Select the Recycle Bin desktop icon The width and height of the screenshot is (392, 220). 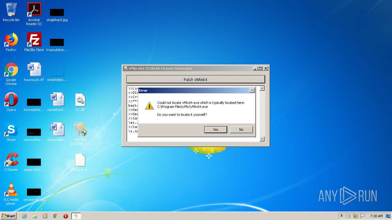pyautogui.click(x=11, y=12)
